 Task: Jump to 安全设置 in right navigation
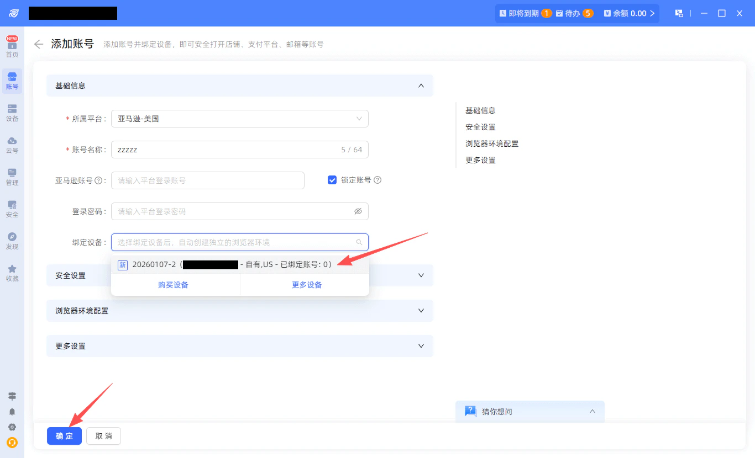[480, 127]
